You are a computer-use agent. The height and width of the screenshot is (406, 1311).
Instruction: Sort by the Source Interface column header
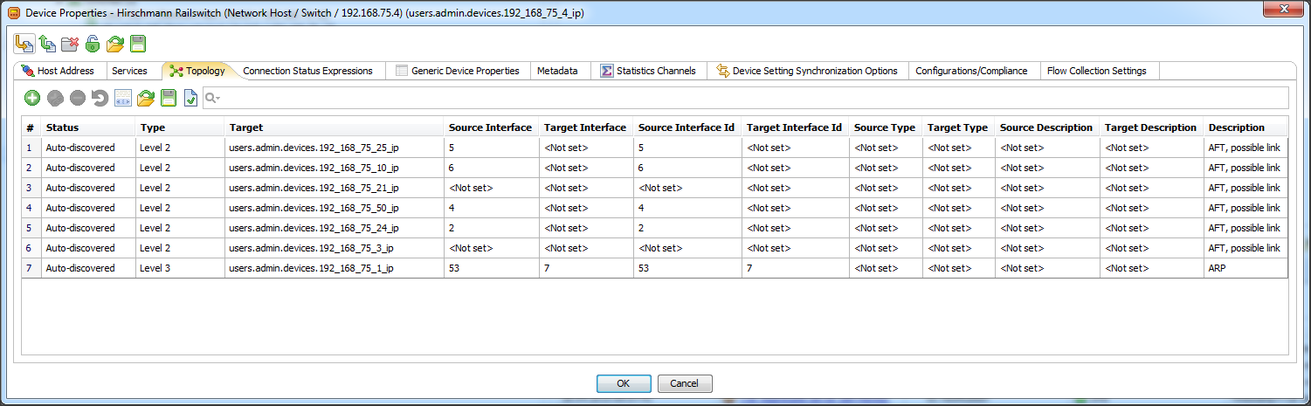pyautogui.click(x=489, y=127)
